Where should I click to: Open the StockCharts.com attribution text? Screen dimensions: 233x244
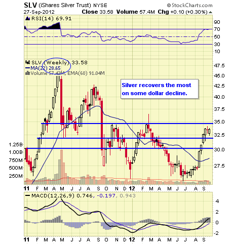tap(192, 6)
